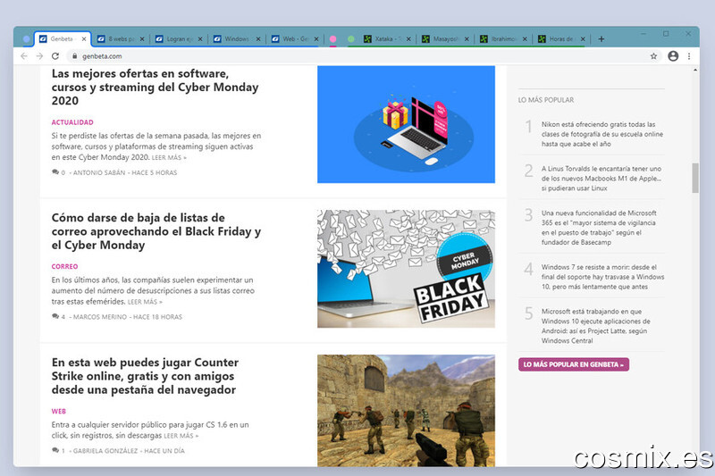Open the comments icon on the Gabriela González article
715x476 pixels.
tap(55, 450)
